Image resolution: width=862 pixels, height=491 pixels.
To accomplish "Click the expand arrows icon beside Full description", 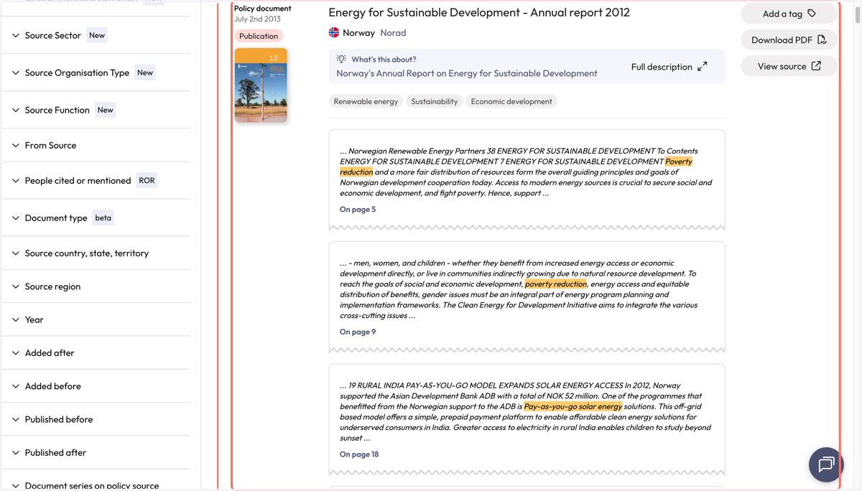I will click(x=703, y=67).
